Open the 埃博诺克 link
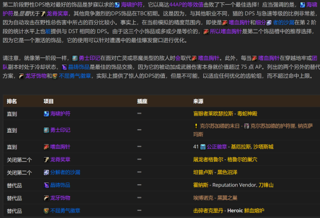 (x=203, y=198)
